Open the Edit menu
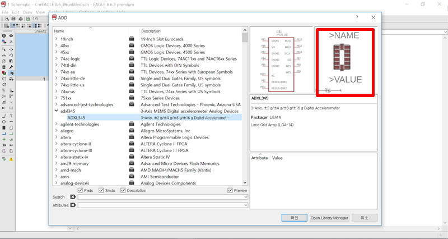This screenshot has height=239, width=448. [x=16, y=12]
